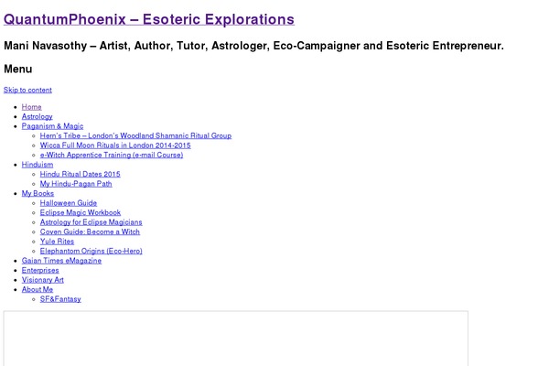Click the Skip to content link
549x366 pixels.
click(x=27, y=90)
